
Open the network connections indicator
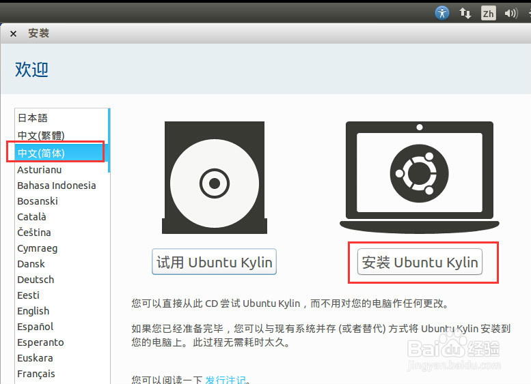(x=465, y=13)
